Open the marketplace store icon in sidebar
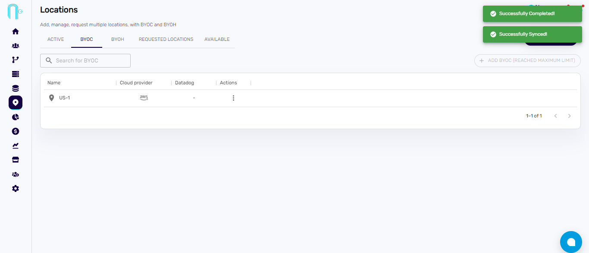 tap(16, 160)
